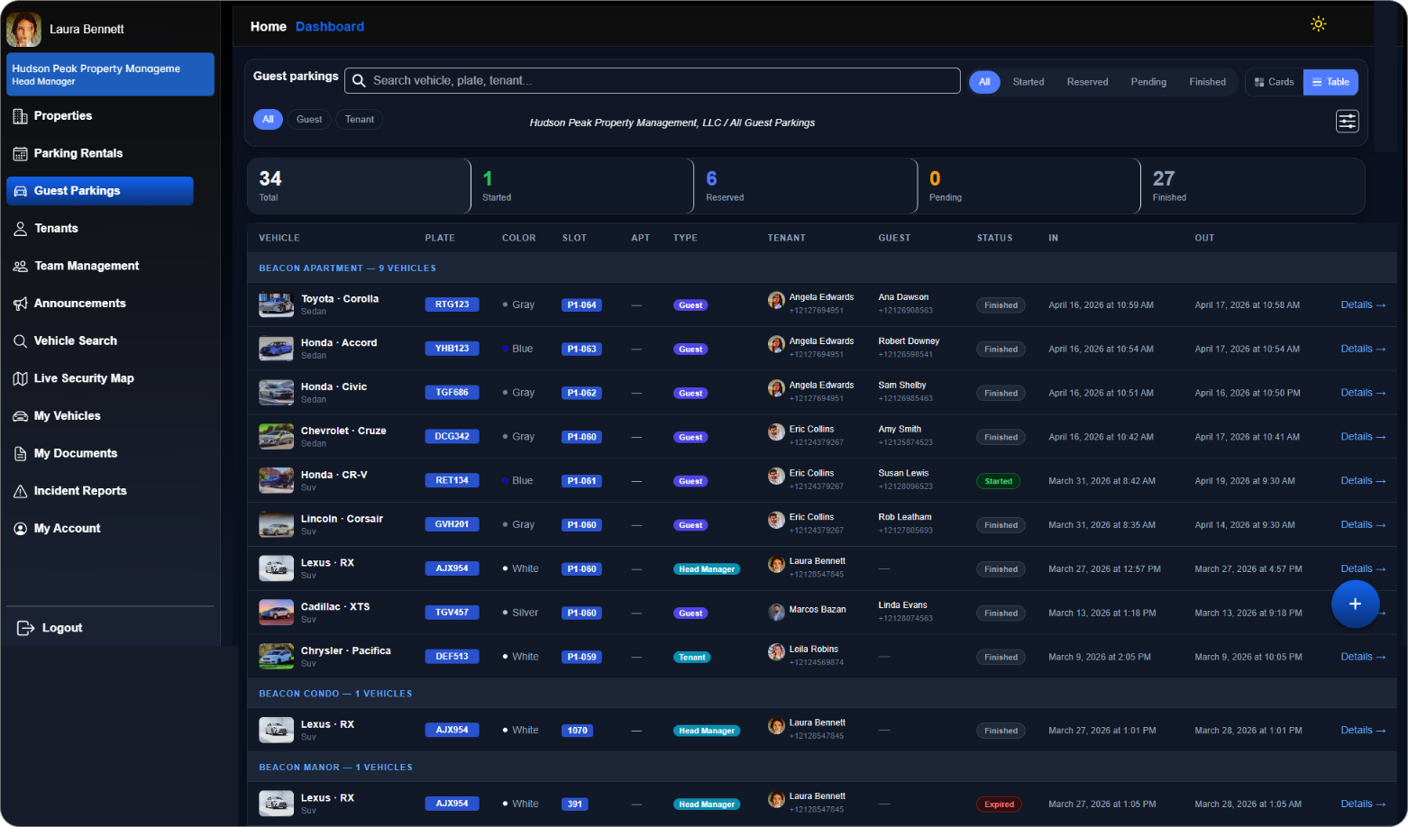Open Announcements from the sidebar

(79, 304)
